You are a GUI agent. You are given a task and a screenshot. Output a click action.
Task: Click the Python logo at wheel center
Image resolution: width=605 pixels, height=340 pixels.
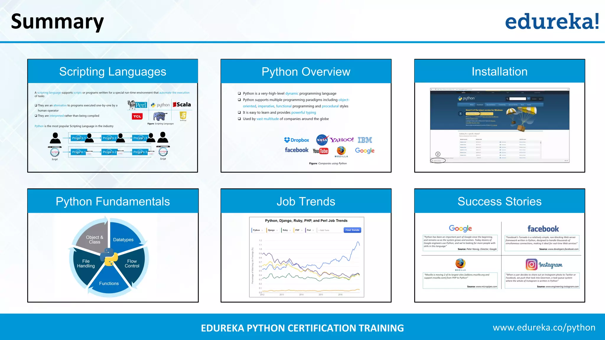pos(109,257)
